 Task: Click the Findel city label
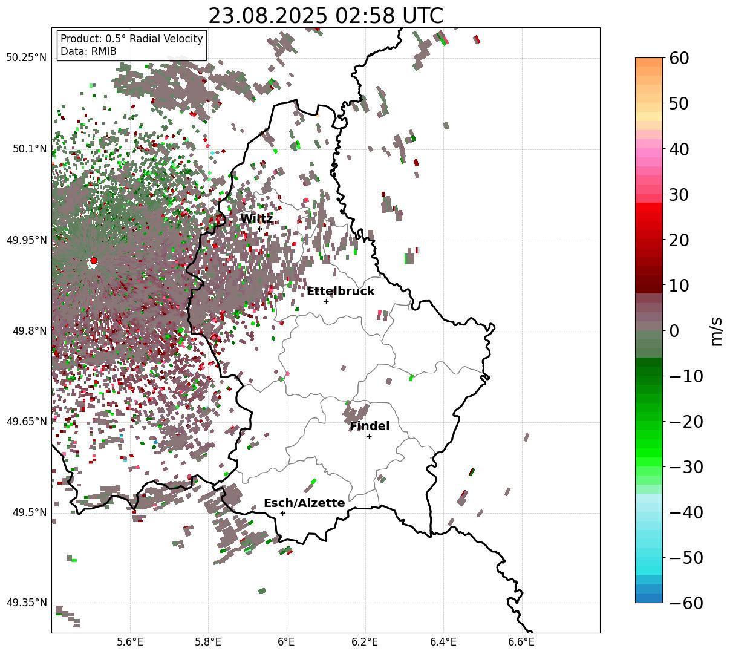click(370, 426)
